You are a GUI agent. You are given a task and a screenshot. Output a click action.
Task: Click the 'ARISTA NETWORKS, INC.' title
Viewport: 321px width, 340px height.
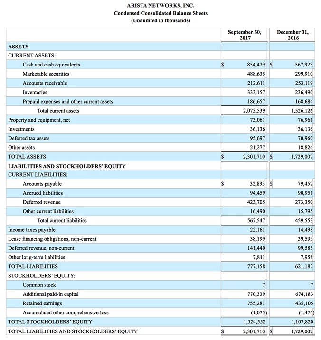pos(160,5)
